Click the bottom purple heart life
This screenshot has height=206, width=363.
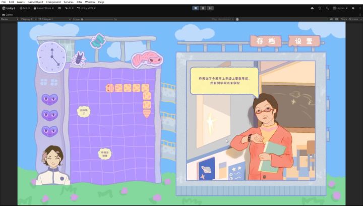tap(50, 131)
